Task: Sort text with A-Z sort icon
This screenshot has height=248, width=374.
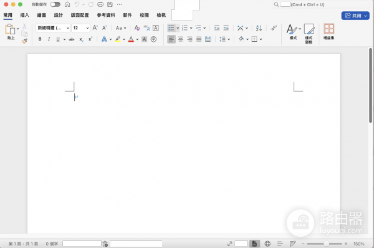Action: tap(259, 28)
